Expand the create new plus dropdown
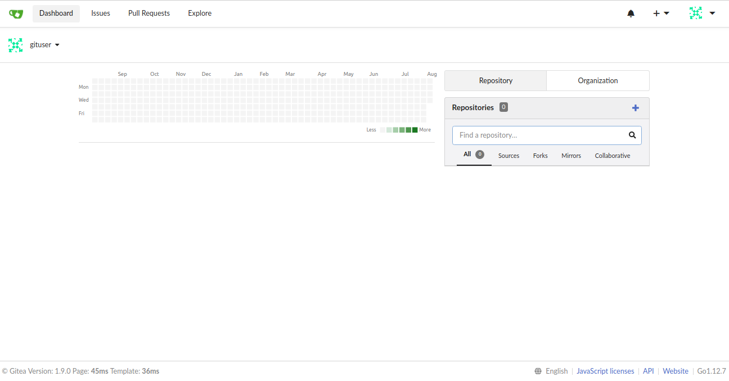Screen dimensions: 729x381 661,13
